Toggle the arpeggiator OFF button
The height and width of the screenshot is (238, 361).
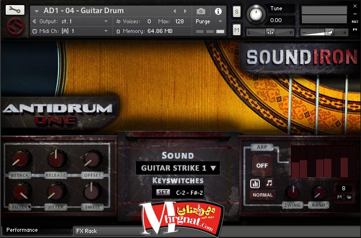coord(262,165)
